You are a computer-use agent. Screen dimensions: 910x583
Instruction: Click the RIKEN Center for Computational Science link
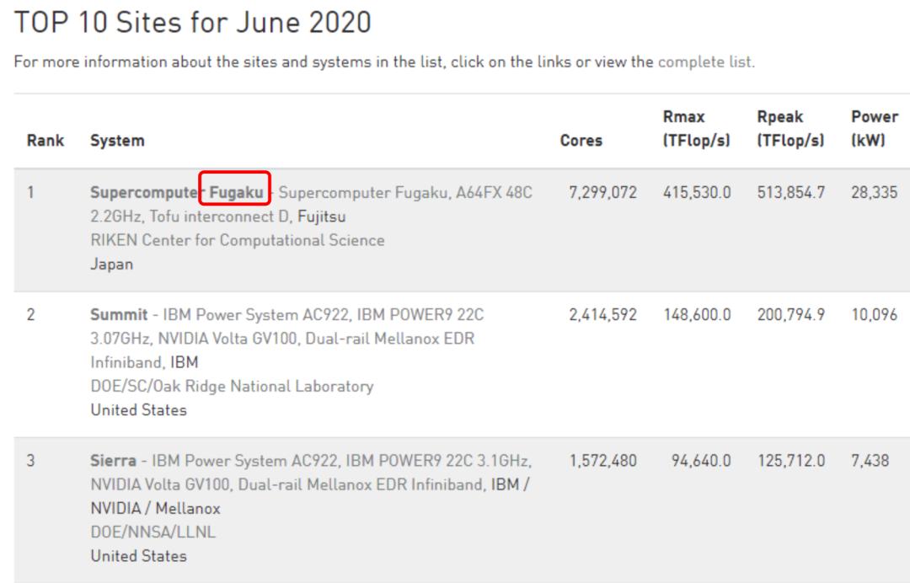coord(237,240)
